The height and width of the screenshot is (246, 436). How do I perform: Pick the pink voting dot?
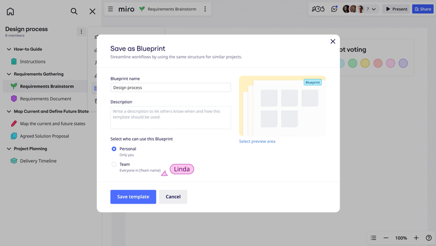tap(390, 63)
